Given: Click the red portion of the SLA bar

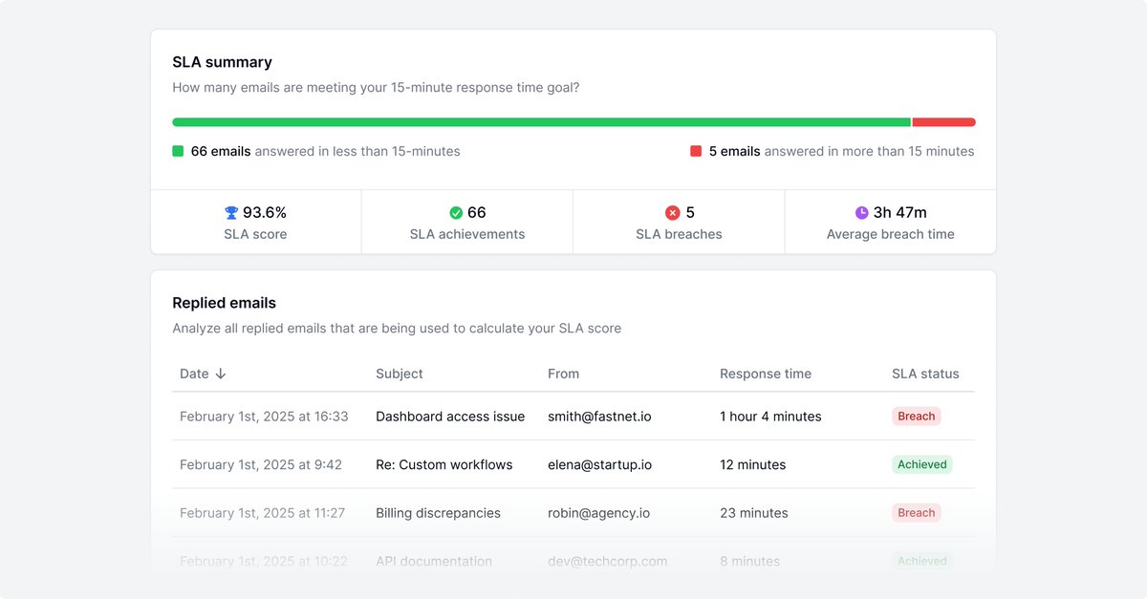Looking at the screenshot, I should tap(944, 122).
